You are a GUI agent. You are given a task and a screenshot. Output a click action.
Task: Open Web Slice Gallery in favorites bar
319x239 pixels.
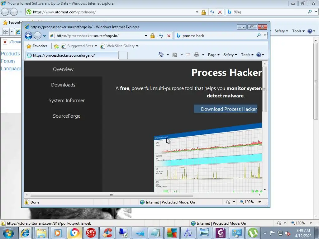pyautogui.click(x=119, y=46)
